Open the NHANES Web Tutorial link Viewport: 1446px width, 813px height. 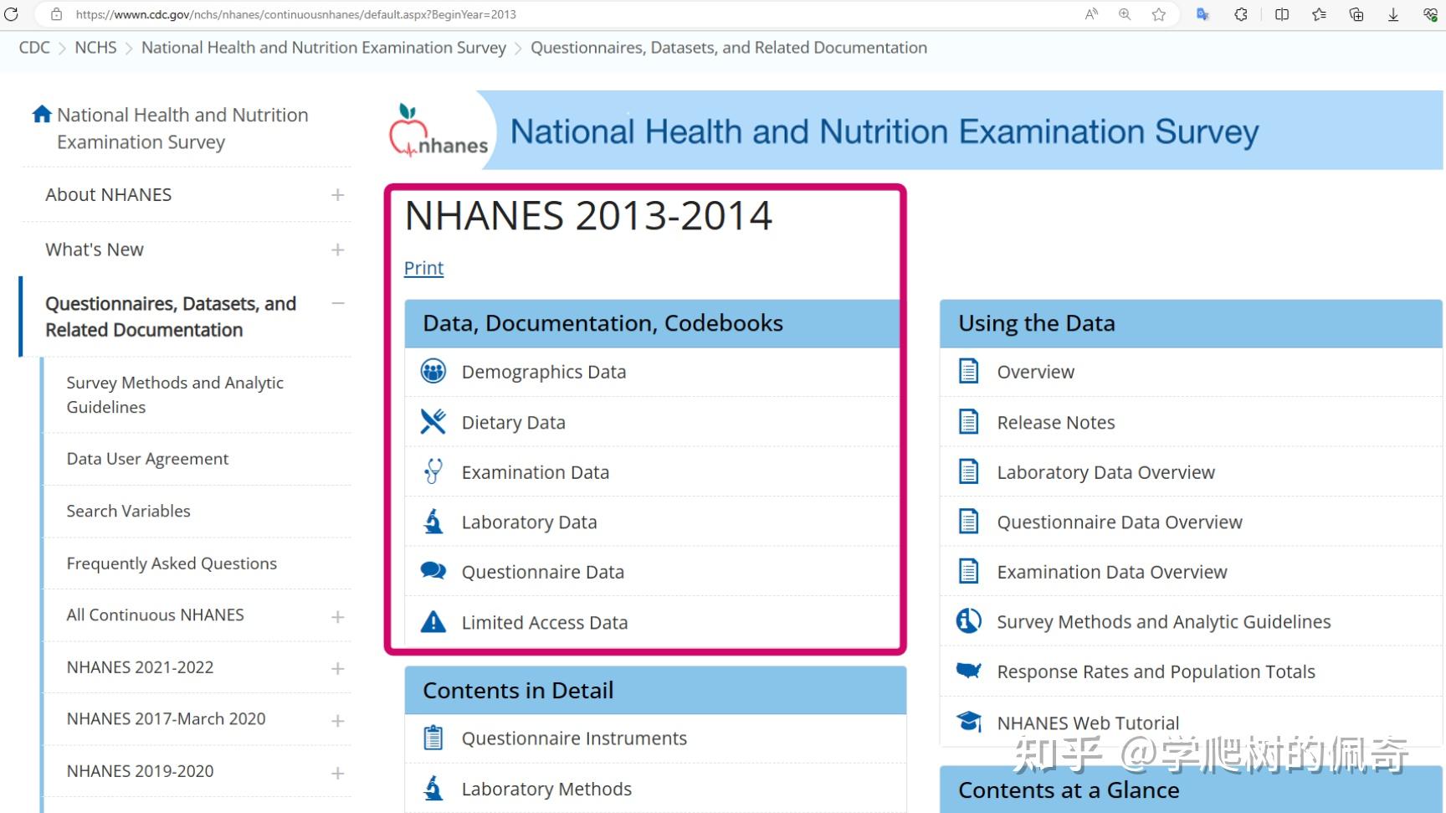(1088, 723)
